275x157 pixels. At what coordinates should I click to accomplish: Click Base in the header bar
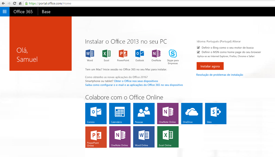click(x=46, y=12)
